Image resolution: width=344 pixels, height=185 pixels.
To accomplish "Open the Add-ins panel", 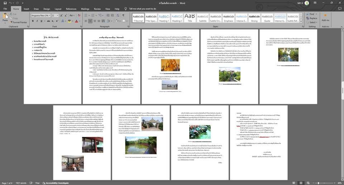I will 325,18.
